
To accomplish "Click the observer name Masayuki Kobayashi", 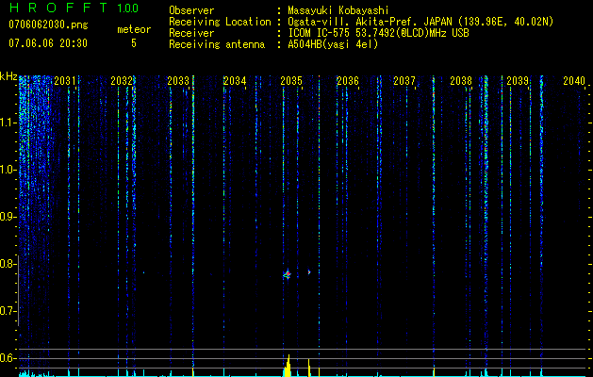I will [x=338, y=10].
